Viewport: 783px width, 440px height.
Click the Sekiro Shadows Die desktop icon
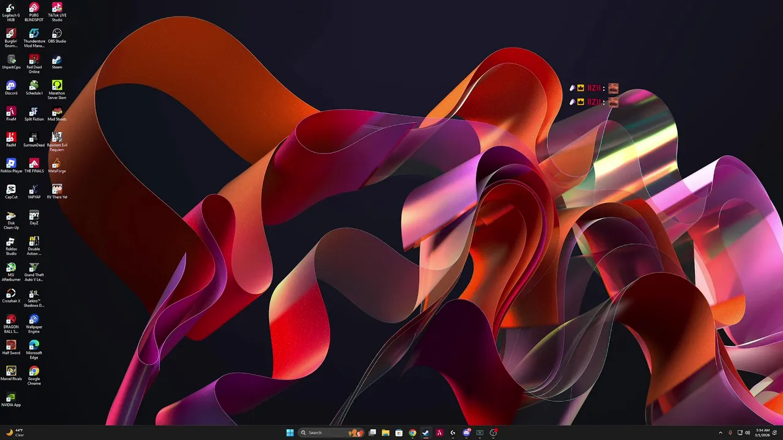(x=34, y=298)
